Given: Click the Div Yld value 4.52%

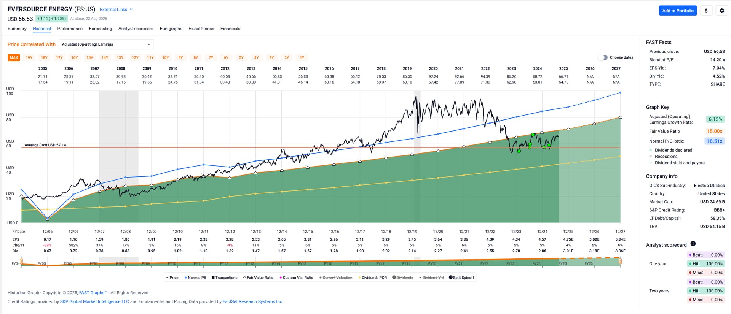Looking at the screenshot, I should click(718, 76).
